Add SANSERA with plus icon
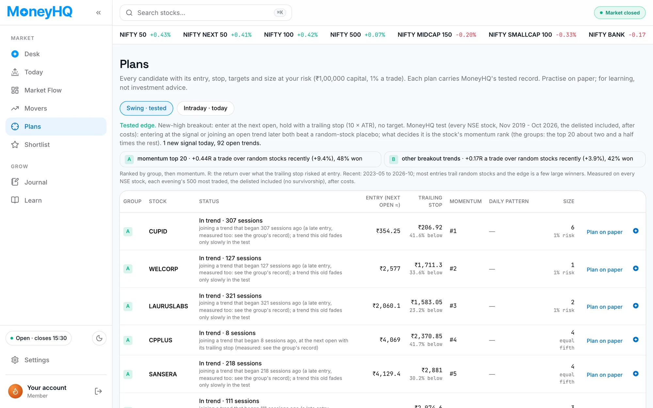The width and height of the screenshot is (653, 408). point(636,374)
